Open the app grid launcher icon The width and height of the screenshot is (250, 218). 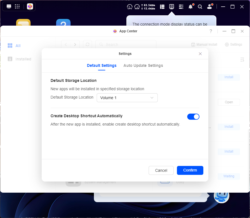coord(17,6)
